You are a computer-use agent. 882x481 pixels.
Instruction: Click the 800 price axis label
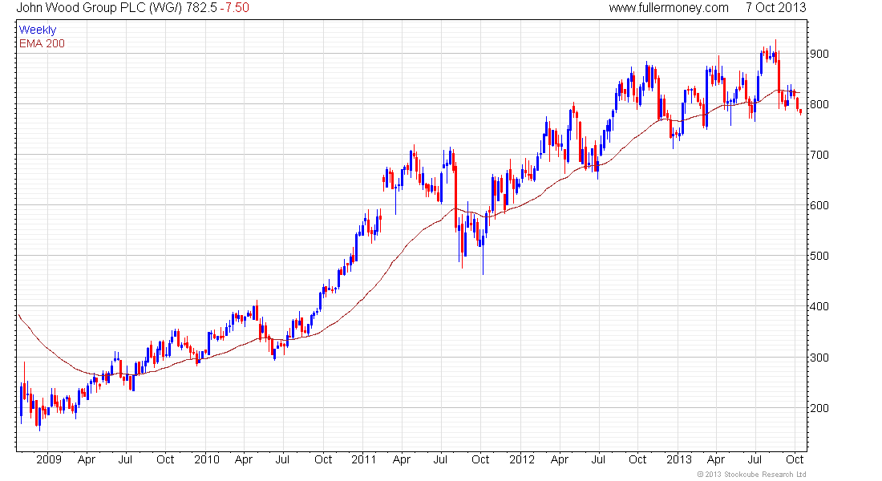(819, 104)
